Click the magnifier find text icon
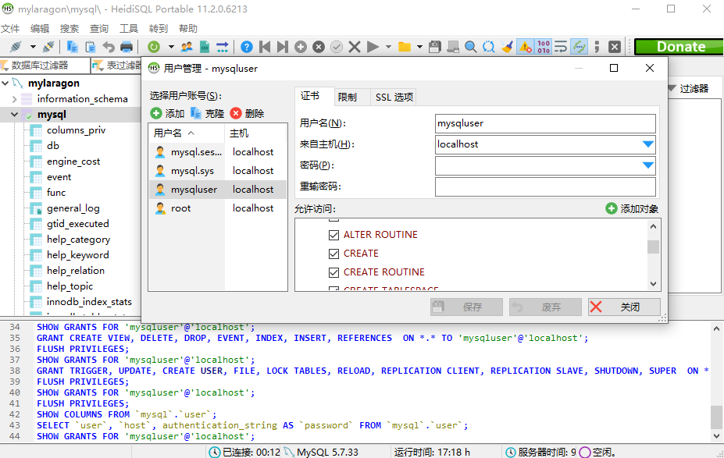Image resolution: width=724 pixels, height=458 pixels. (470, 47)
